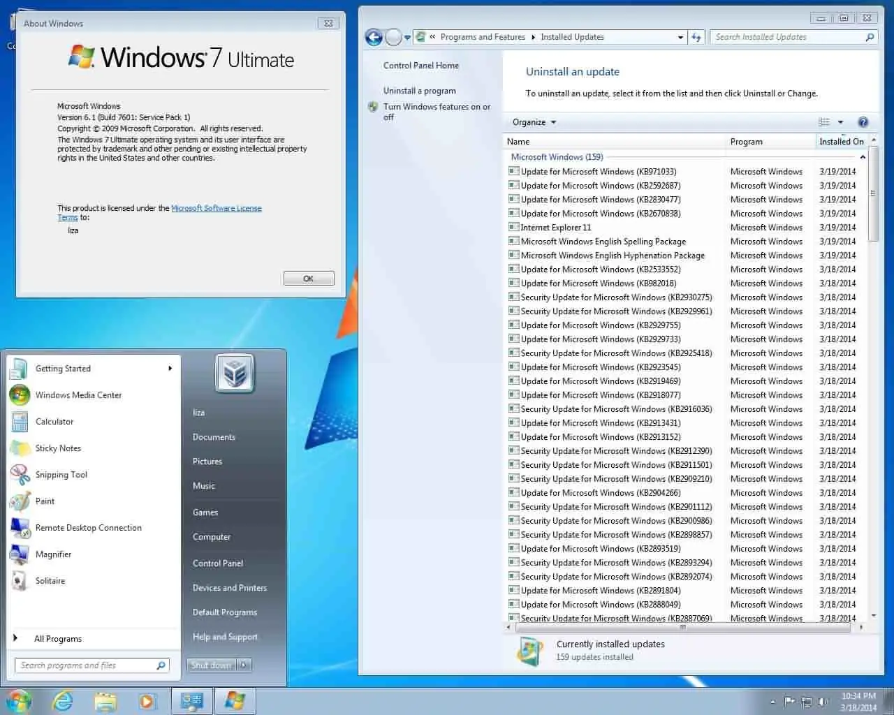Click the volume speaker icon in tray
This screenshot has width=894, height=715.
(x=823, y=701)
